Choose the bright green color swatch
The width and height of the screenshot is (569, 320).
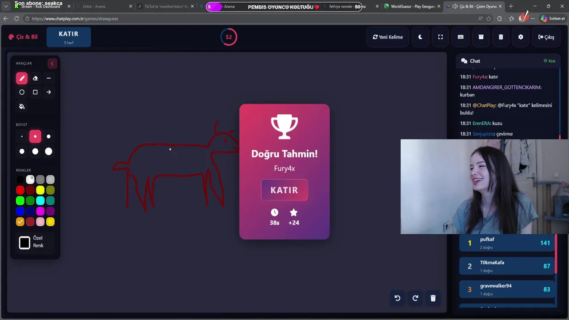point(20,201)
